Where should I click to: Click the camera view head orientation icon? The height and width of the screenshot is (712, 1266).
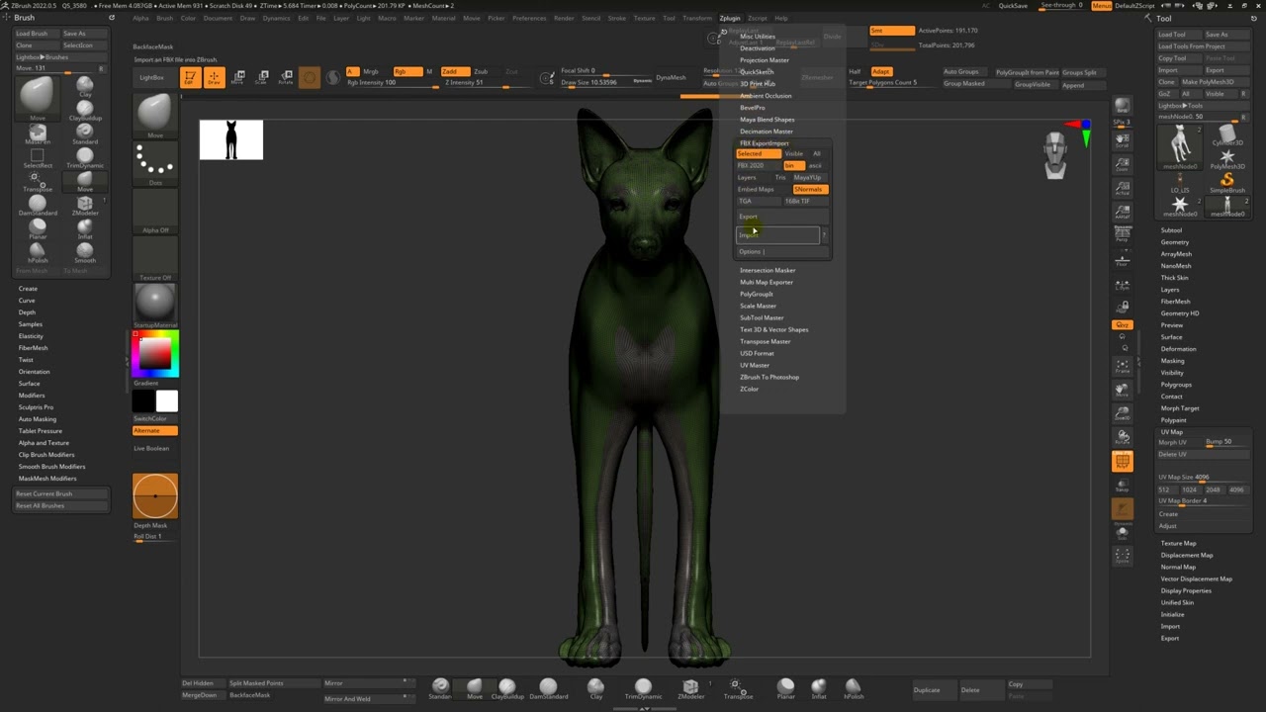click(x=1056, y=156)
